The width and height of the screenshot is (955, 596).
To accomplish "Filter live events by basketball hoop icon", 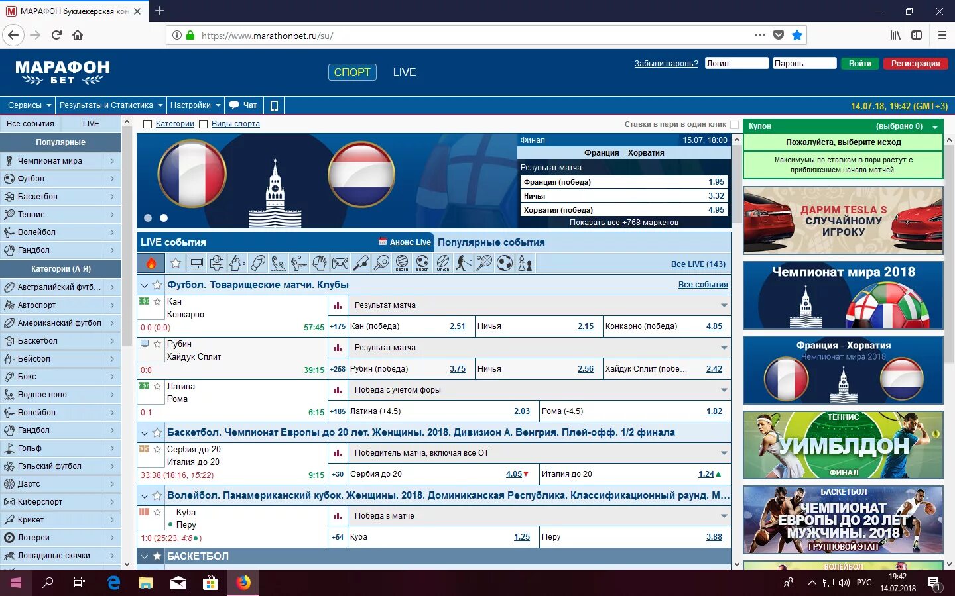I will (x=217, y=263).
